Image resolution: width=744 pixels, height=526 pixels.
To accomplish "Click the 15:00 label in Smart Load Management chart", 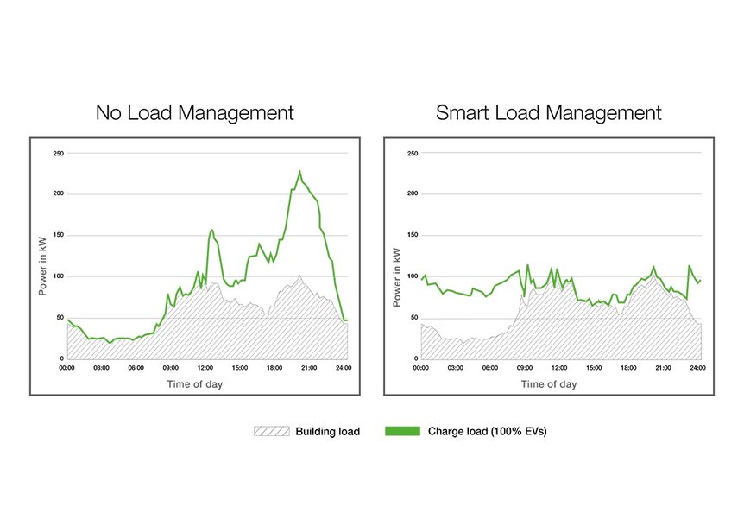I will click(594, 368).
